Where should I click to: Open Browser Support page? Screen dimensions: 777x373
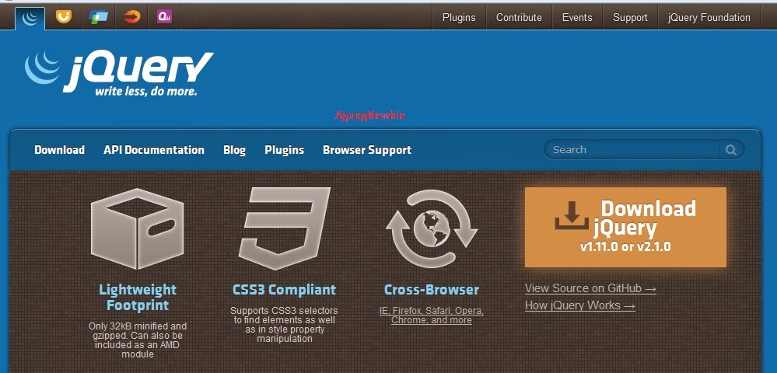click(367, 150)
